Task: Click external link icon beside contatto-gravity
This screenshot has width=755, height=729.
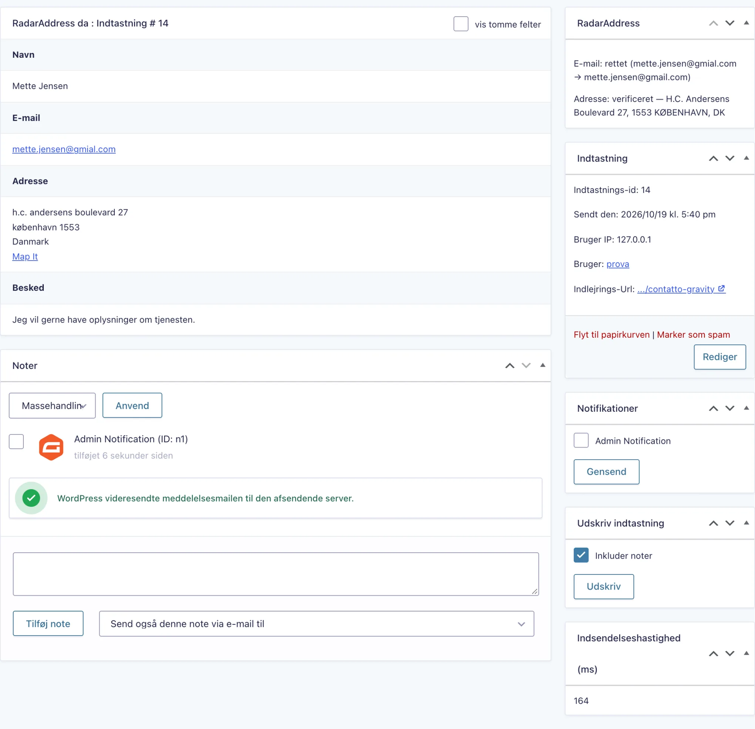Action: coord(721,288)
